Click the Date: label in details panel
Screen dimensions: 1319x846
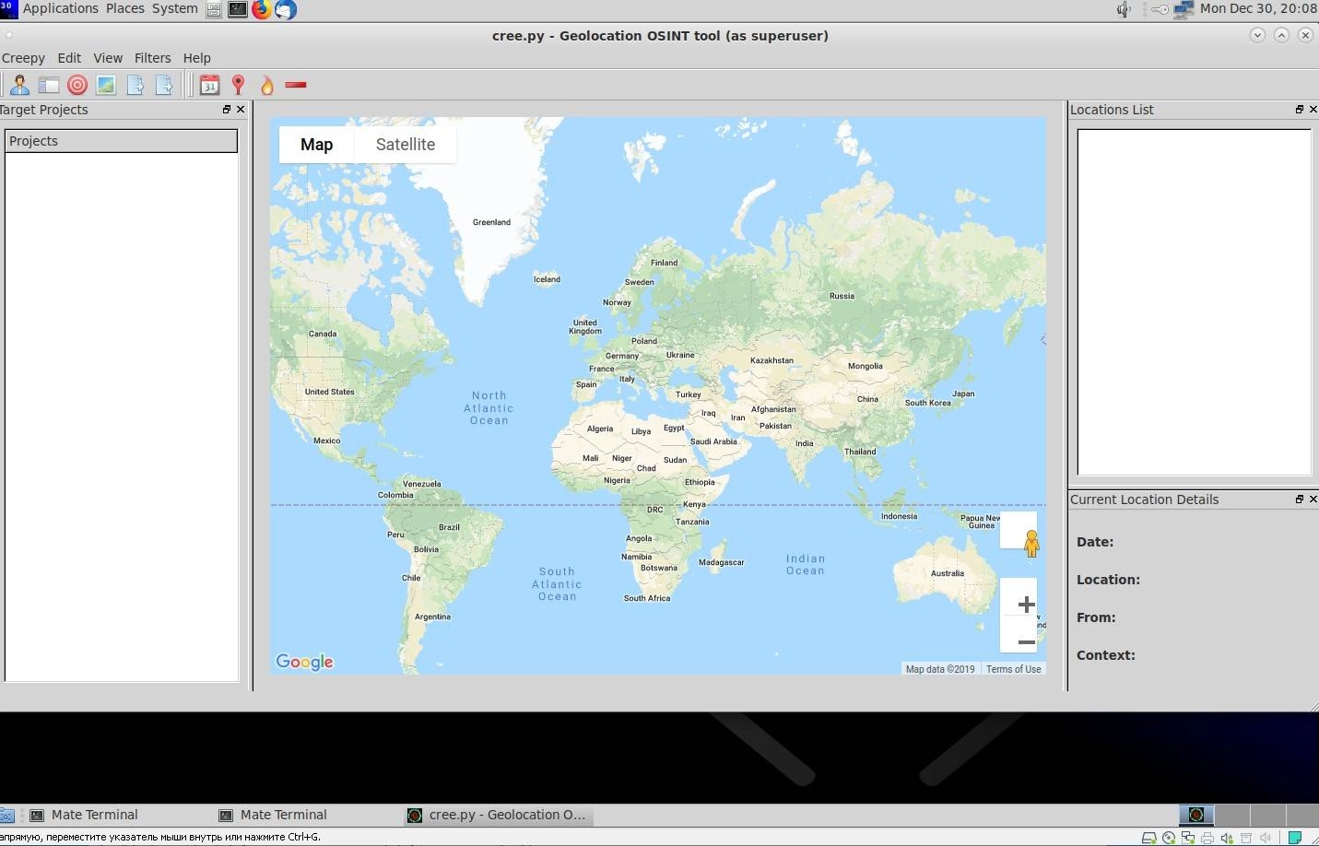click(1095, 542)
